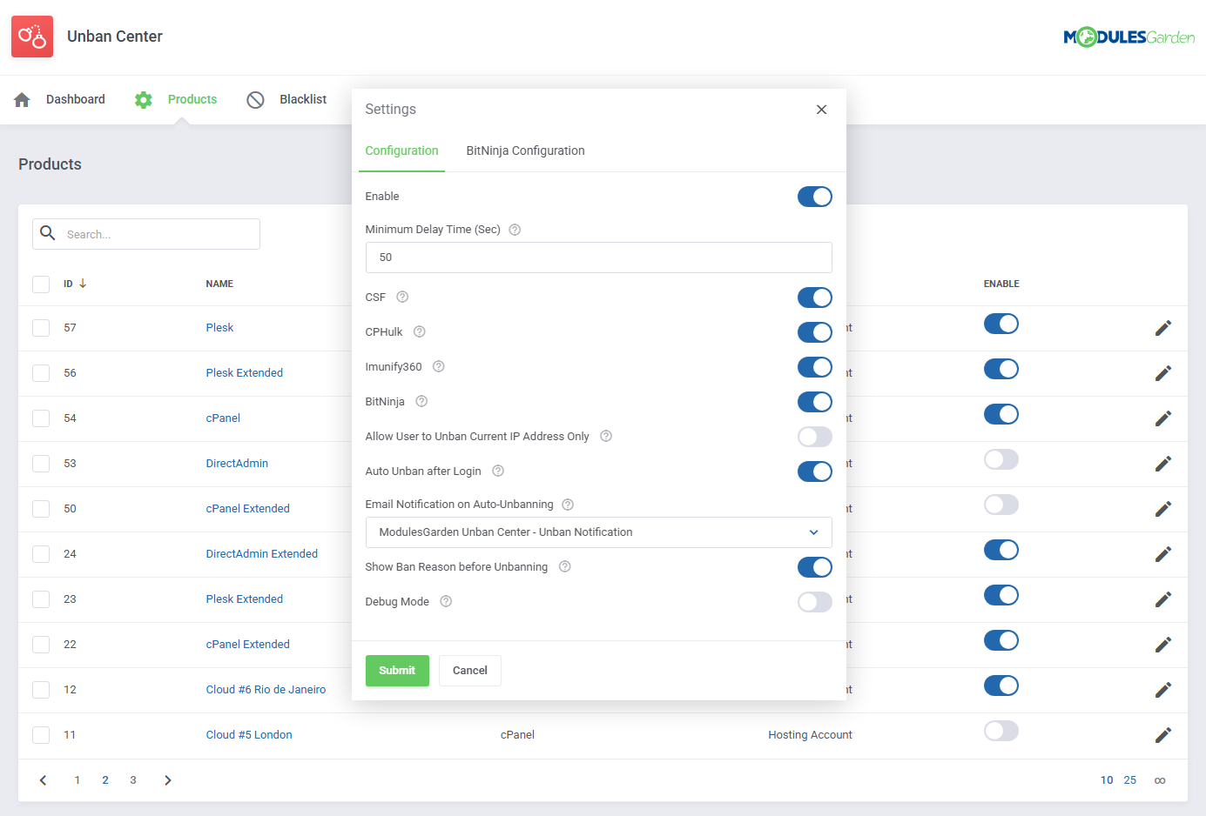Enable Allow User to Unban Current IP Only
Image resolution: width=1206 pixels, height=816 pixels.
pos(814,437)
